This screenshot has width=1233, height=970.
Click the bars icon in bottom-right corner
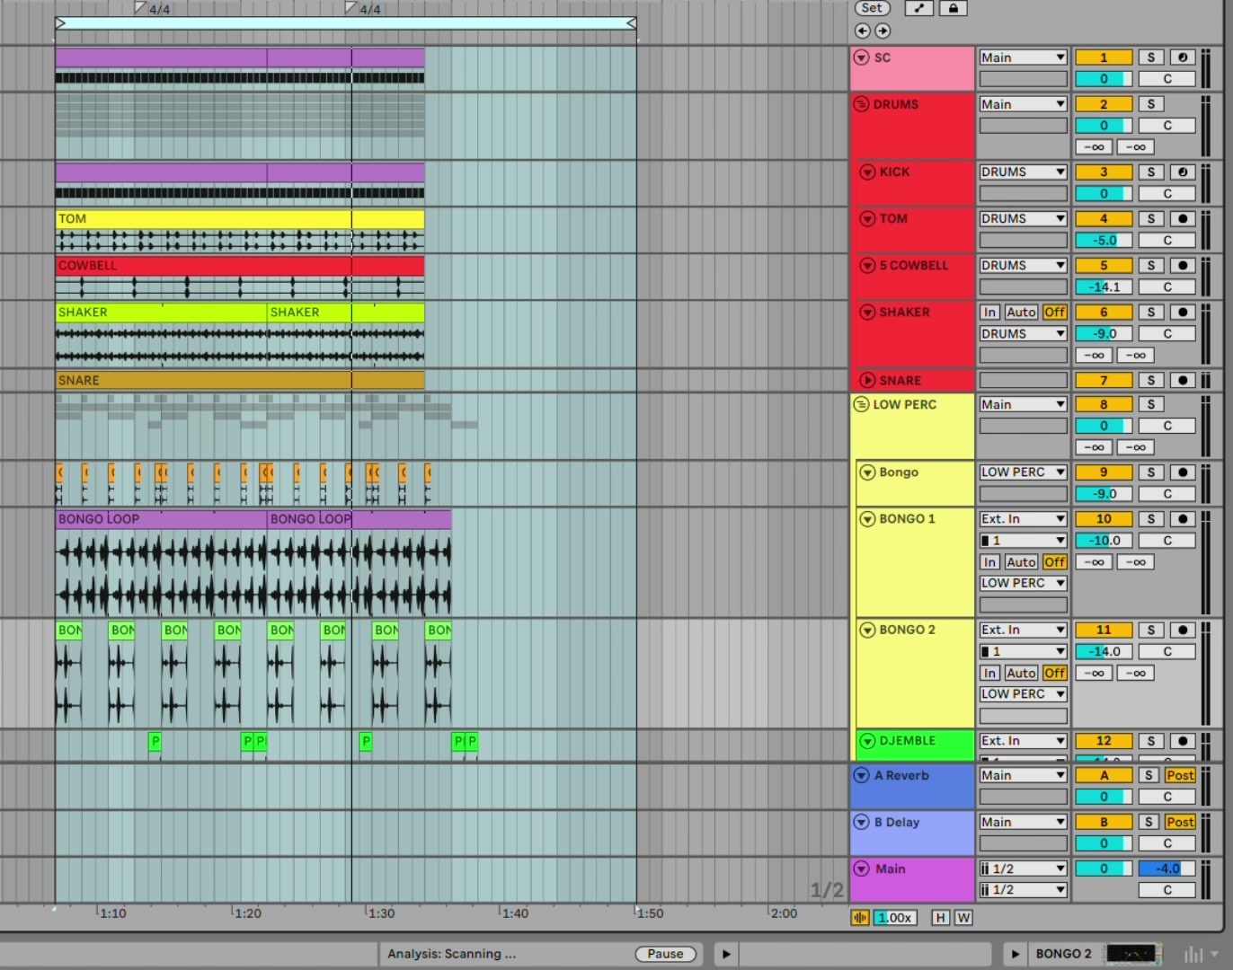point(1194,954)
